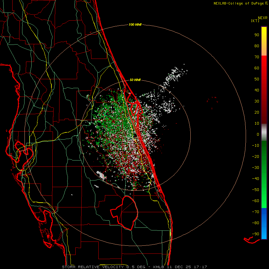Click the -10 value on velocity scale
Viewport: 269px width, 269px height.
[x=256, y=146]
